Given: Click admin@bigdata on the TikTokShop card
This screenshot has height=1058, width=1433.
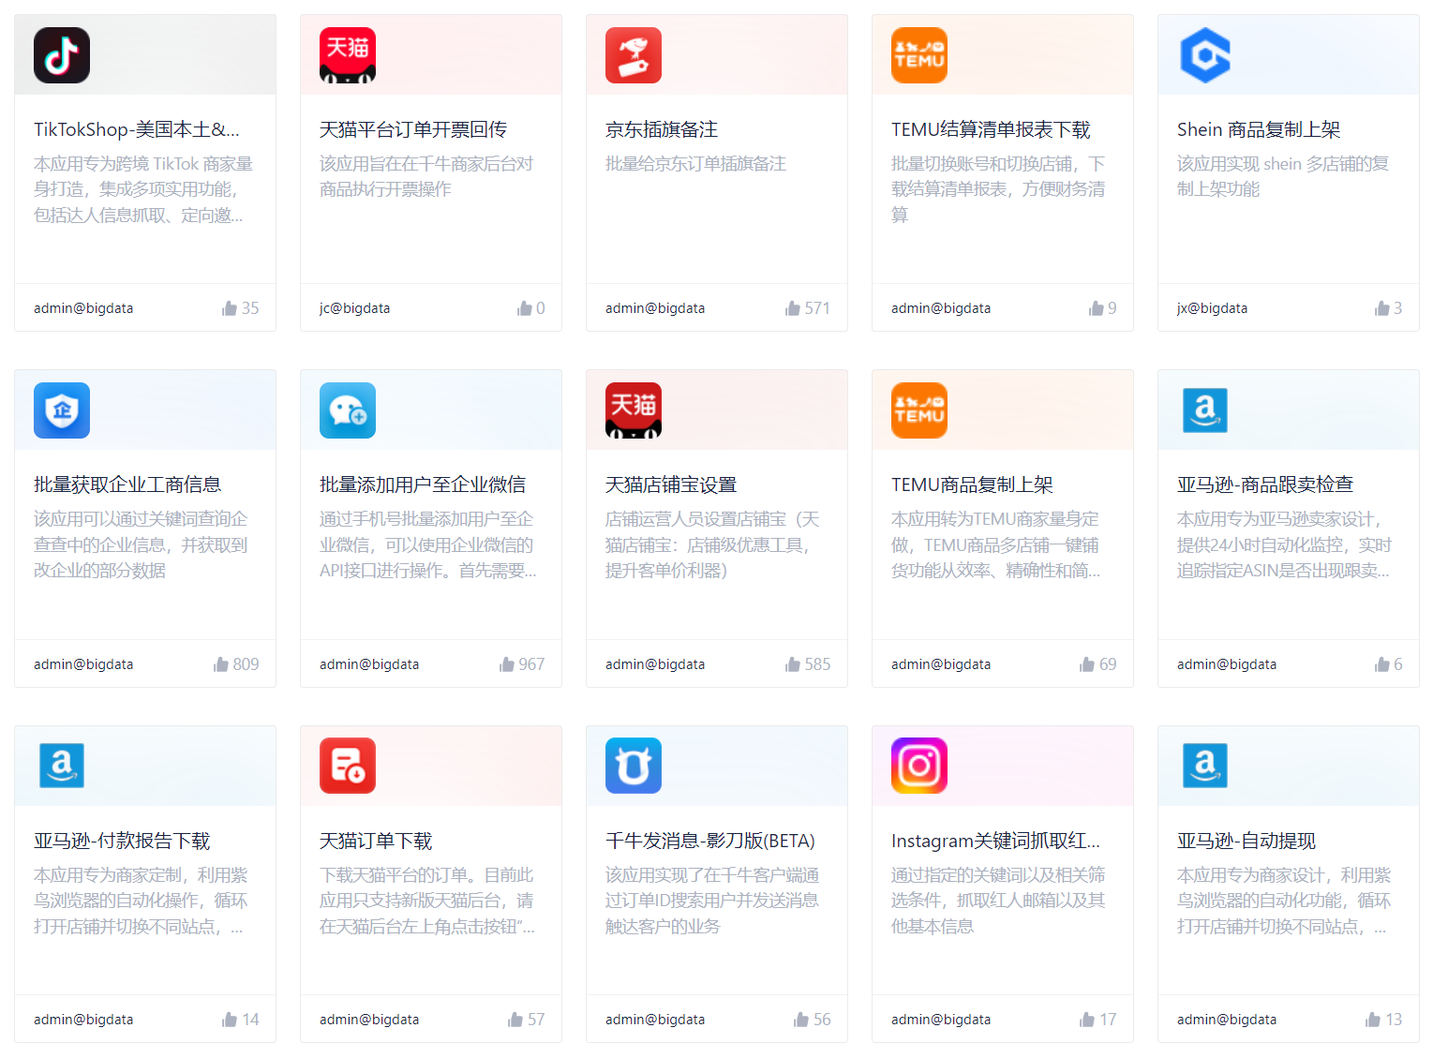Looking at the screenshot, I should point(83,308).
